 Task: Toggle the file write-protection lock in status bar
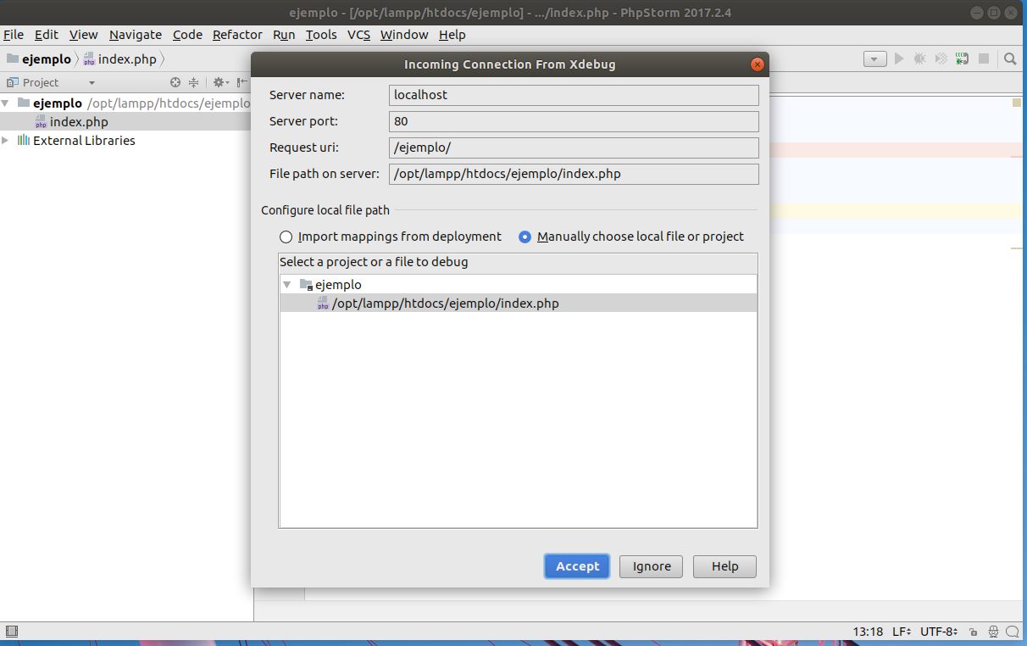point(973,632)
